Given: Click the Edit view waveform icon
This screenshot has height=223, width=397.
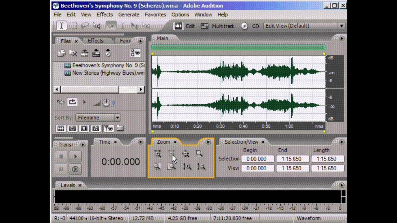Looking at the screenshot, I should (x=178, y=26).
